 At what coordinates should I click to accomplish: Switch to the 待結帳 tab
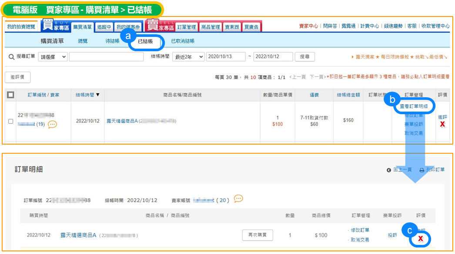tap(112, 41)
